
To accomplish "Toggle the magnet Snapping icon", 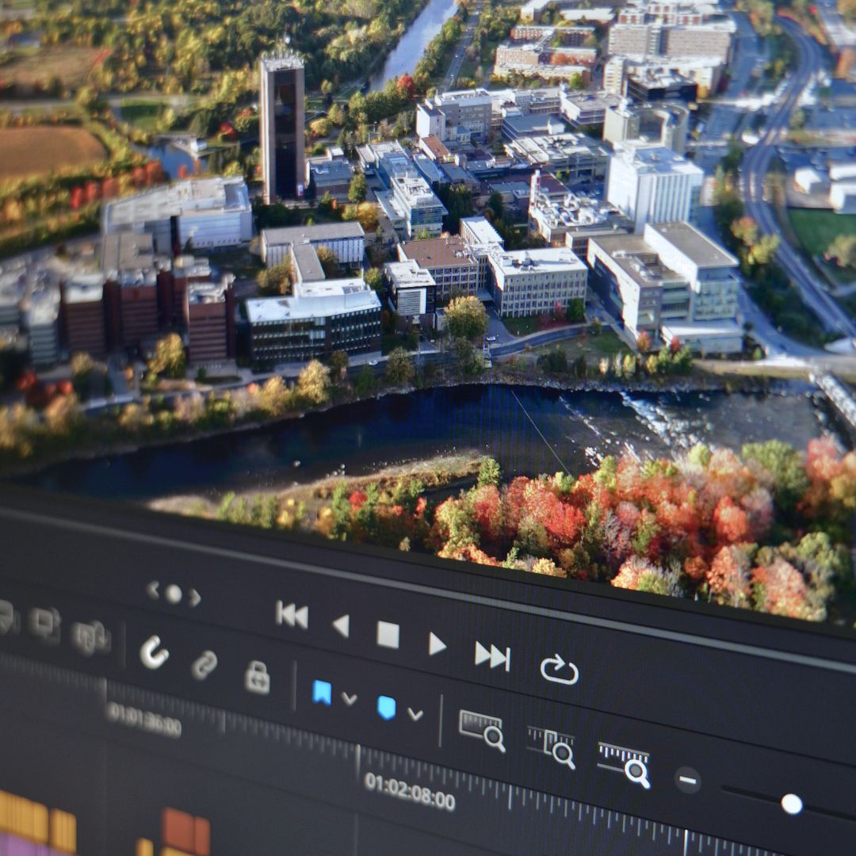I will tap(155, 652).
